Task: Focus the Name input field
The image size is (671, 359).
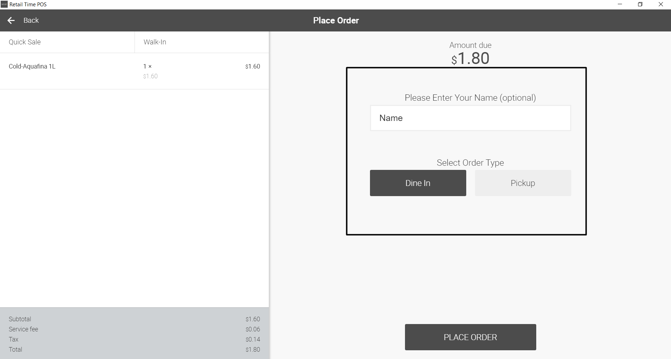Action: click(470, 118)
